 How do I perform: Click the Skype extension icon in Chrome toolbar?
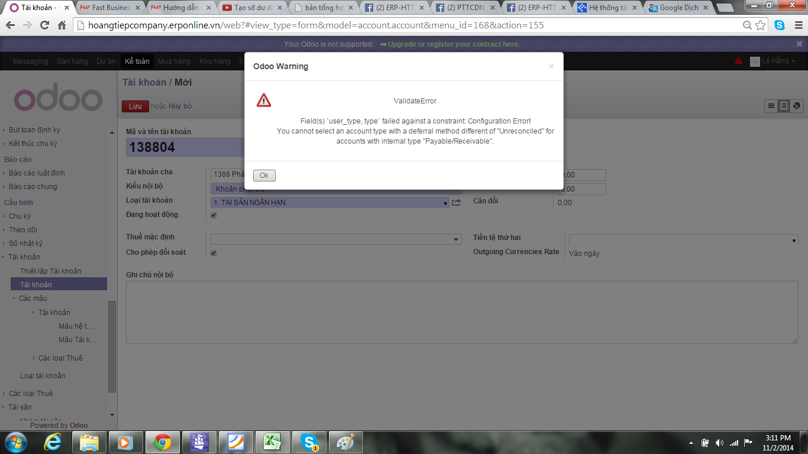click(780, 25)
